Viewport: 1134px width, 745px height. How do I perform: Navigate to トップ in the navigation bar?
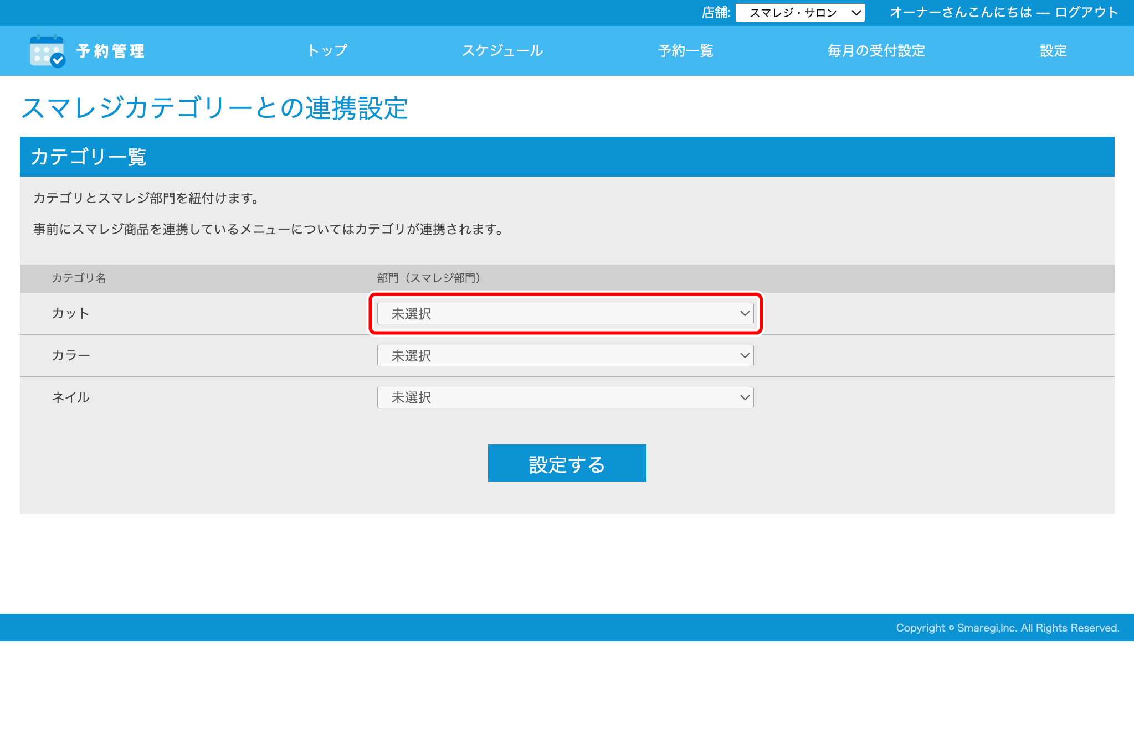tap(327, 51)
